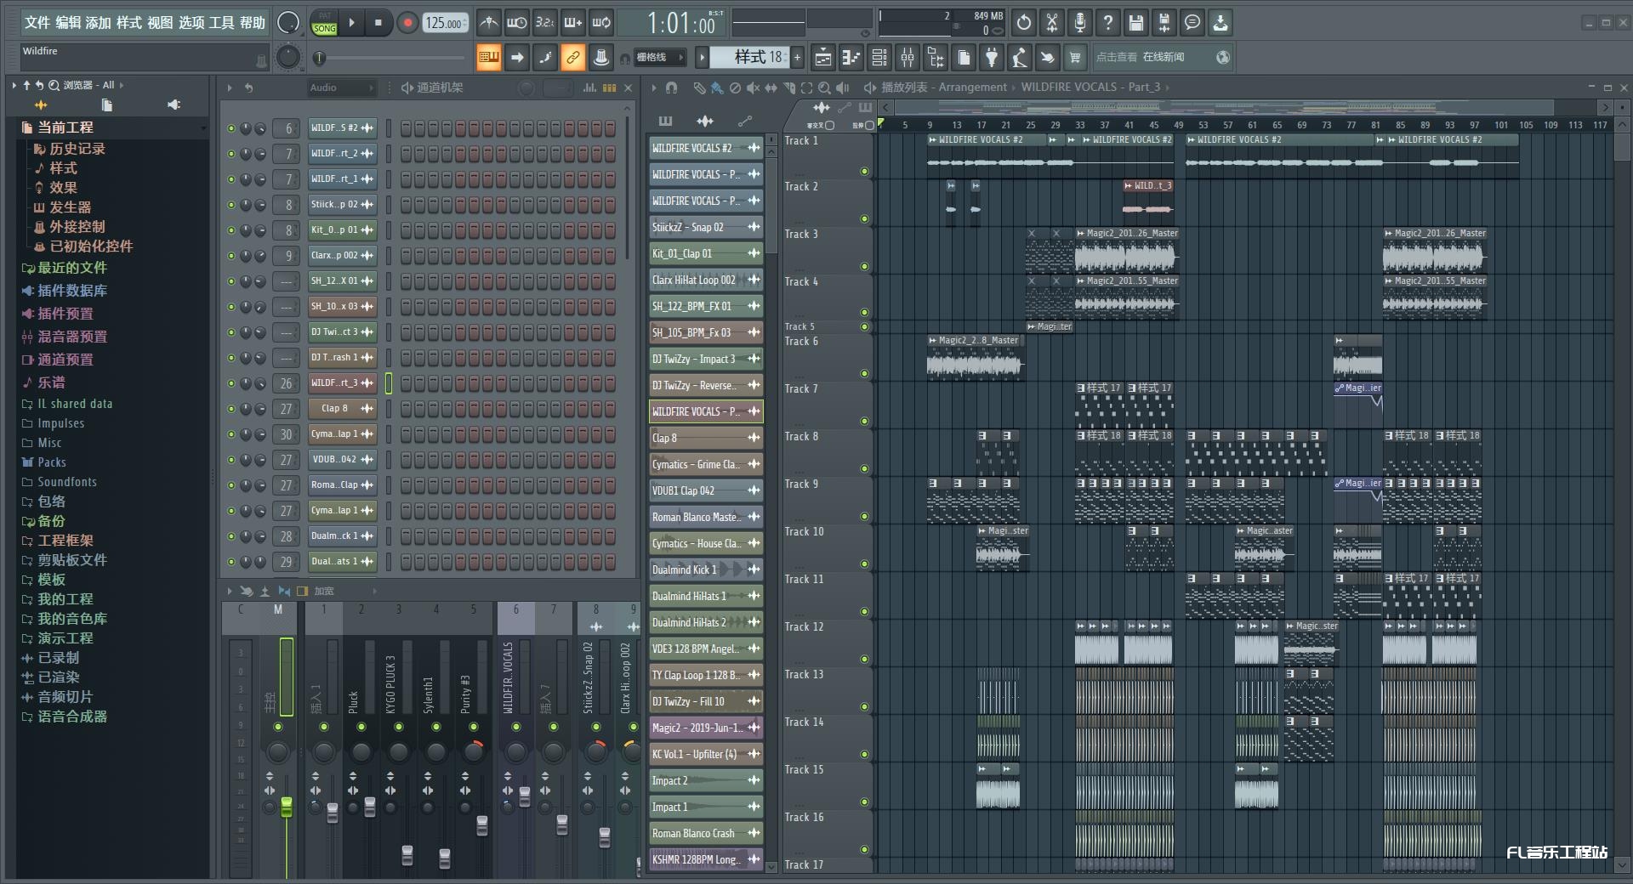Open the 工具 menu
1633x884 pixels.
tap(221, 23)
